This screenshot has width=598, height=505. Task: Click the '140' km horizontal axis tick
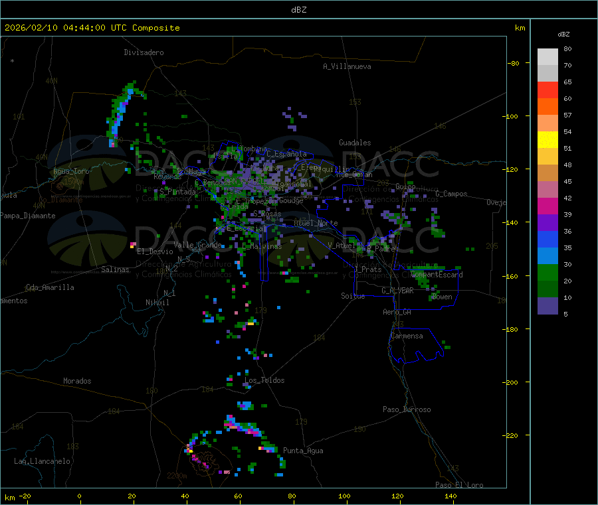pyautogui.click(x=450, y=496)
